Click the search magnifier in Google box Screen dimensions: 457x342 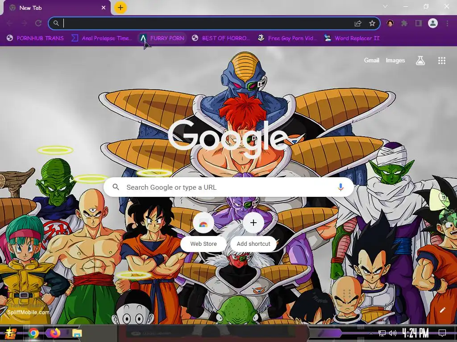point(116,187)
